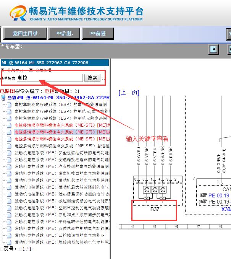Screen dimensions: 231x259
Task: Open ME 喷射和点火顺序同步 entry
Action: click(x=62, y=215)
